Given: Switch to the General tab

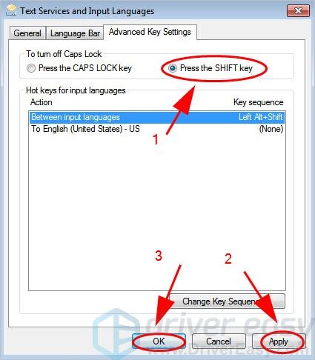Looking at the screenshot, I should [x=27, y=33].
